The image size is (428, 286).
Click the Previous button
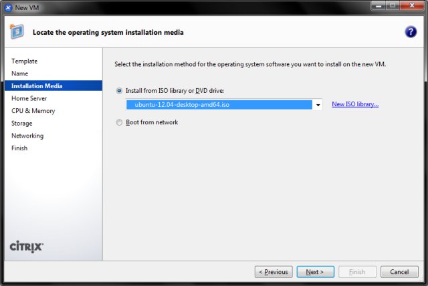pos(274,272)
